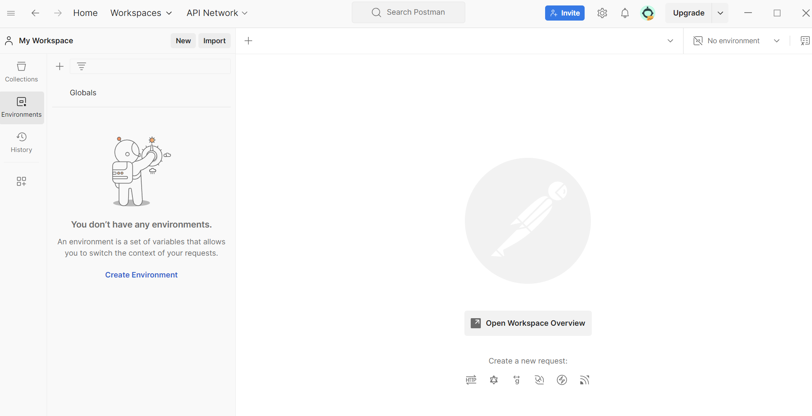
Task: Open notifications bell icon
Action: (625, 13)
